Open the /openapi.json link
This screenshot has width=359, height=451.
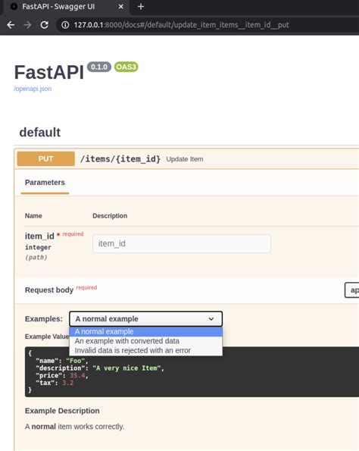pyautogui.click(x=33, y=89)
